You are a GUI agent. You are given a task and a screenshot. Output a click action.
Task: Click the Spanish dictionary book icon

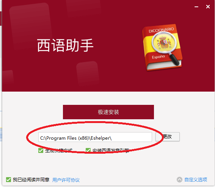(163, 47)
